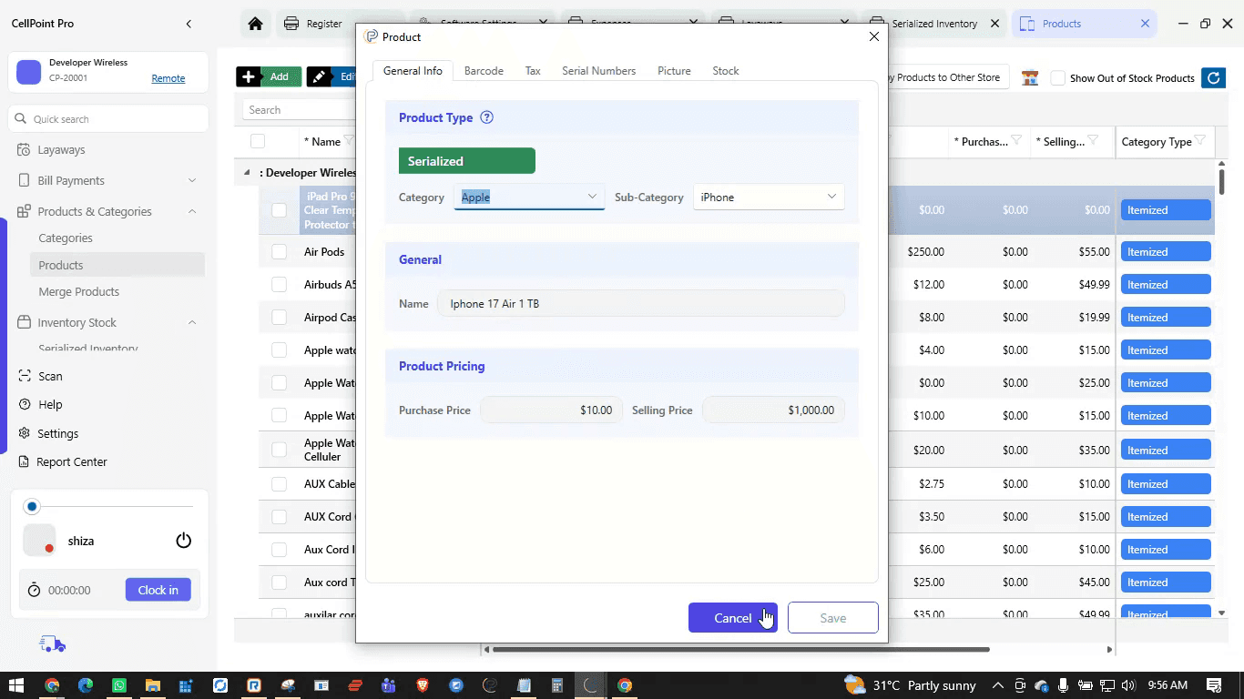Switch to the Picture tab
The width and height of the screenshot is (1244, 699).
(674, 71)
